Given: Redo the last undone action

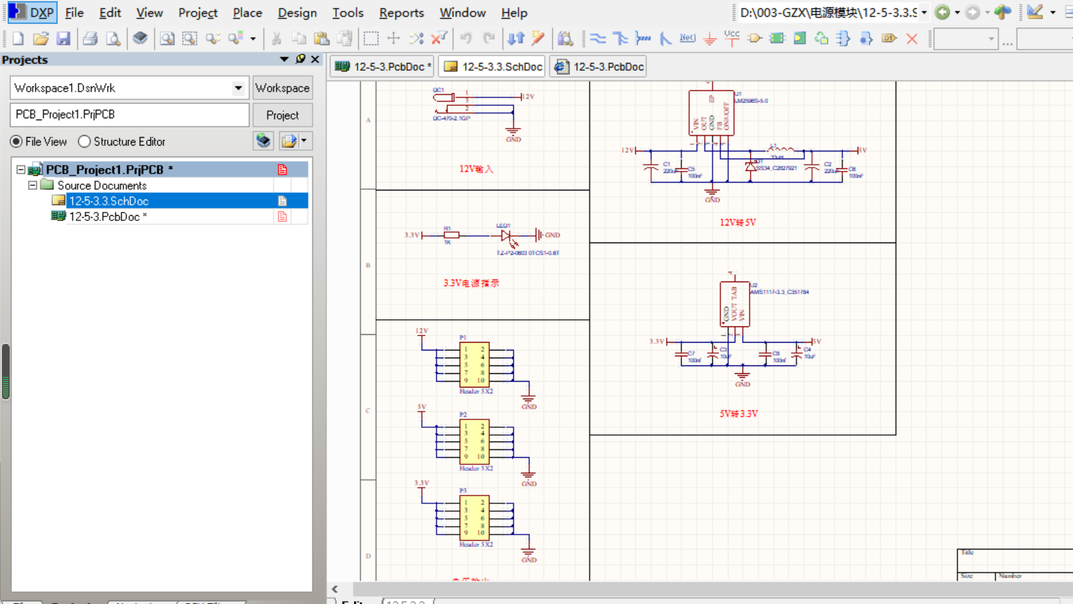Looking at the screenshot, I should tap(489, 38).
